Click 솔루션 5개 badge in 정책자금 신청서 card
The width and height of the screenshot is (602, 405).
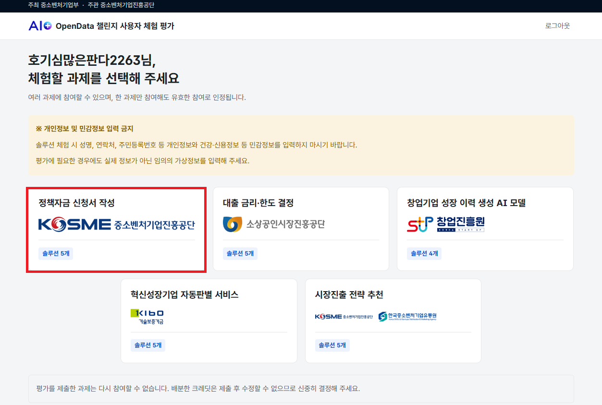(56, 253)
